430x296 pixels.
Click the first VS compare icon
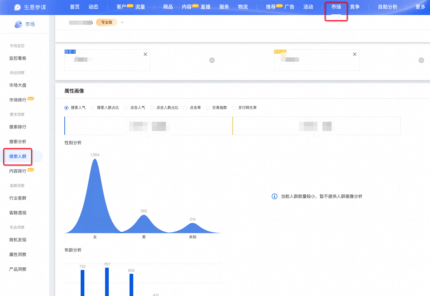(212, 60)
